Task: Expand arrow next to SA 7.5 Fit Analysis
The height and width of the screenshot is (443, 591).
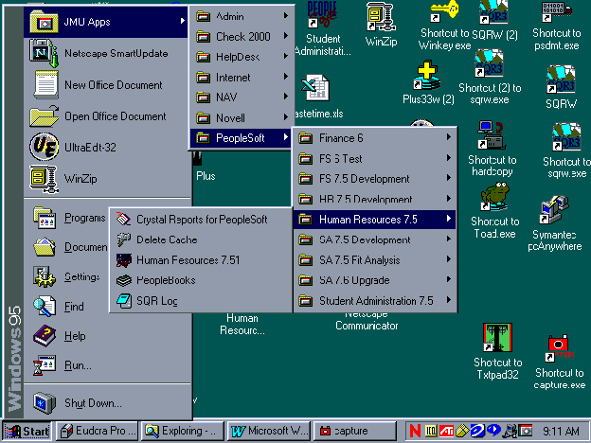Action: point(449,259)
